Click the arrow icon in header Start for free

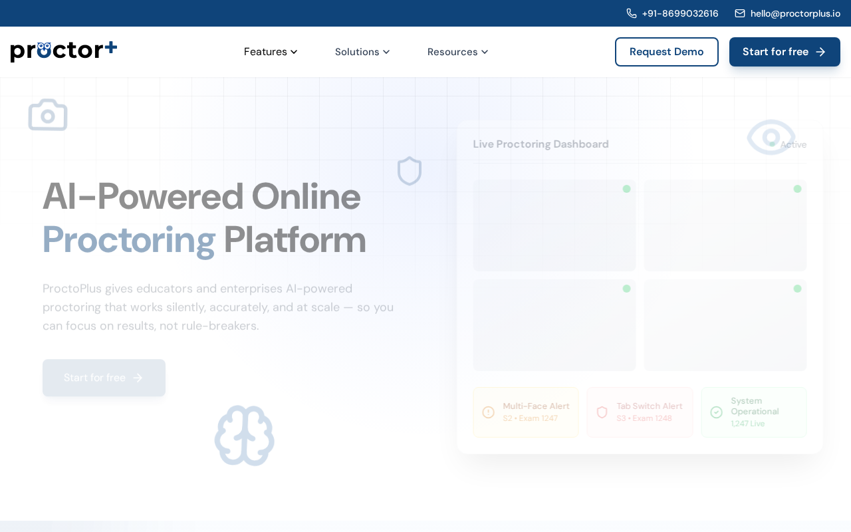(x=820, y=52)
